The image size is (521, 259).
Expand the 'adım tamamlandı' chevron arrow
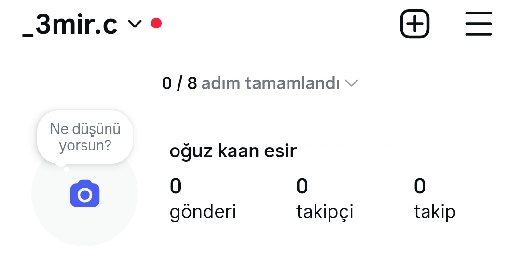point(352,83)
